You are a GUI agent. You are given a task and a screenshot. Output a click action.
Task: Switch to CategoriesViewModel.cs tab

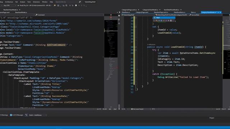[x=150, y=10]
